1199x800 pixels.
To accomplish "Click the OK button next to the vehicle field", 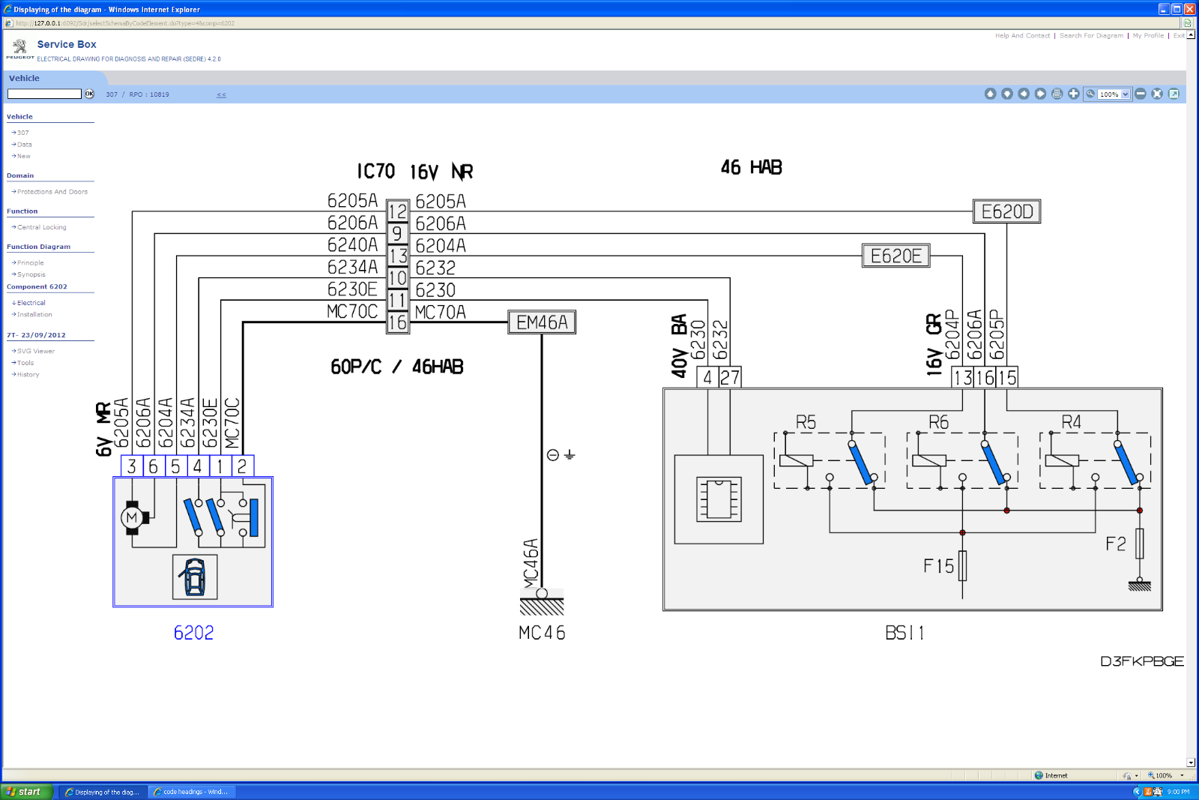I will click(x=89, y=94).
